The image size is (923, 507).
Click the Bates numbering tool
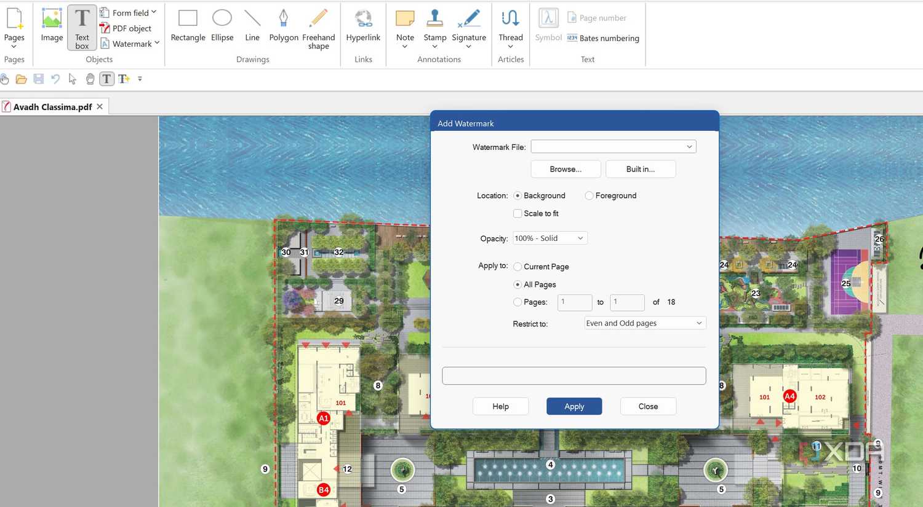coord(603,38)
